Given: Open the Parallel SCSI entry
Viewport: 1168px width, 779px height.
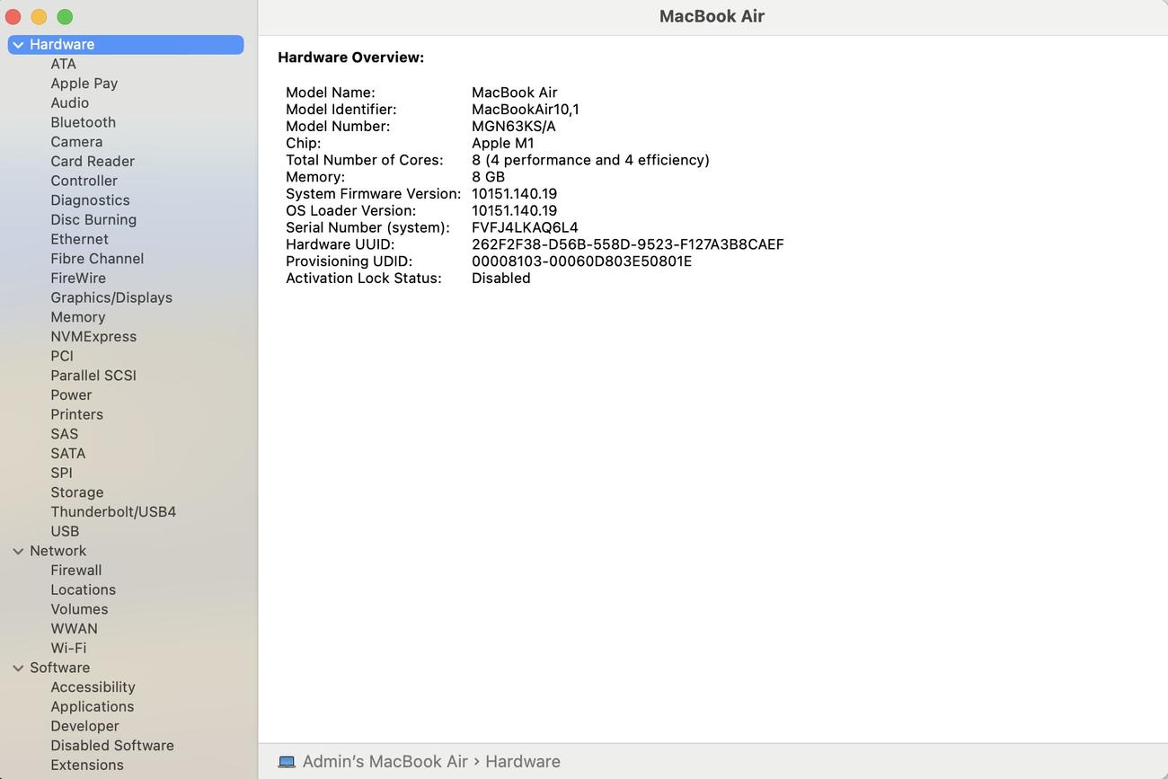Looking at the screenshot, I should pos(93,376).
